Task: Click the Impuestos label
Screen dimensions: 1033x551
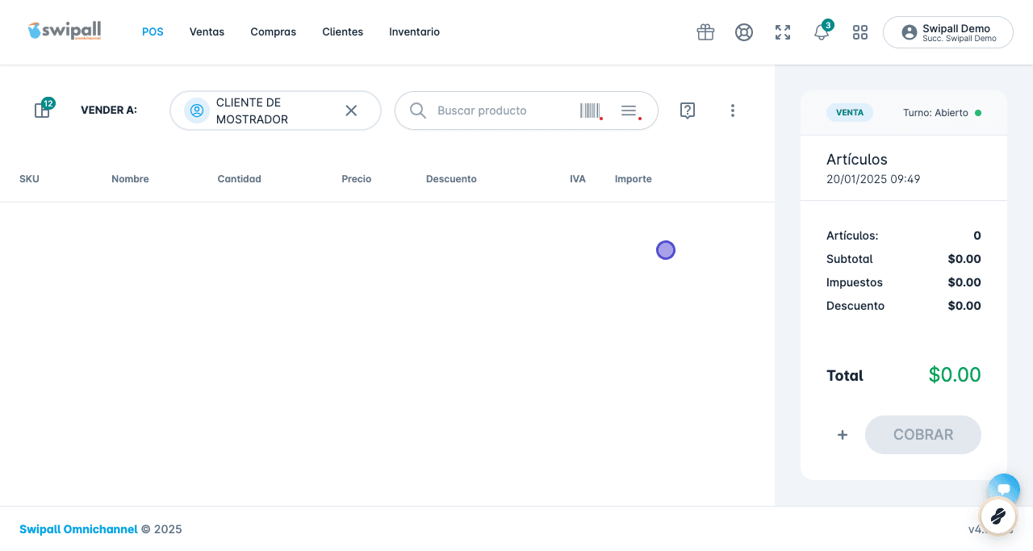Action: [x=855, y=282]
